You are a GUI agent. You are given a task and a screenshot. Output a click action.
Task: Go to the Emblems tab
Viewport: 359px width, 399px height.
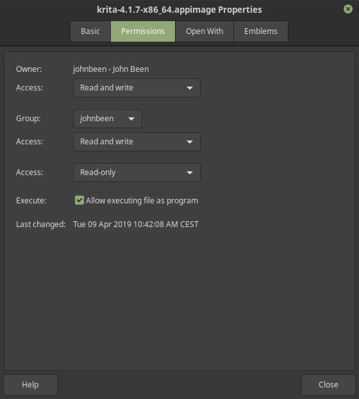(261, 31)
